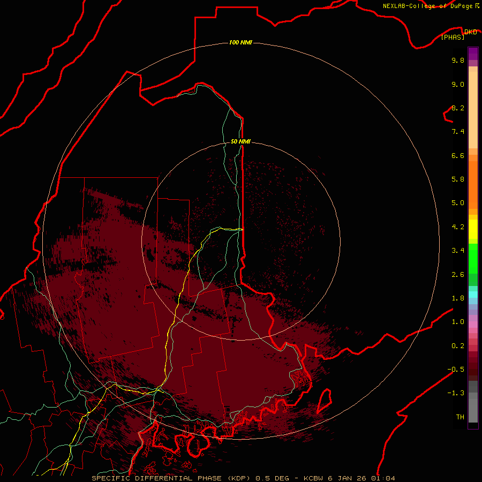This screenshot has height=482, width=482.
Task: Click the -0.5 legend value
Action: coord(456,370)
